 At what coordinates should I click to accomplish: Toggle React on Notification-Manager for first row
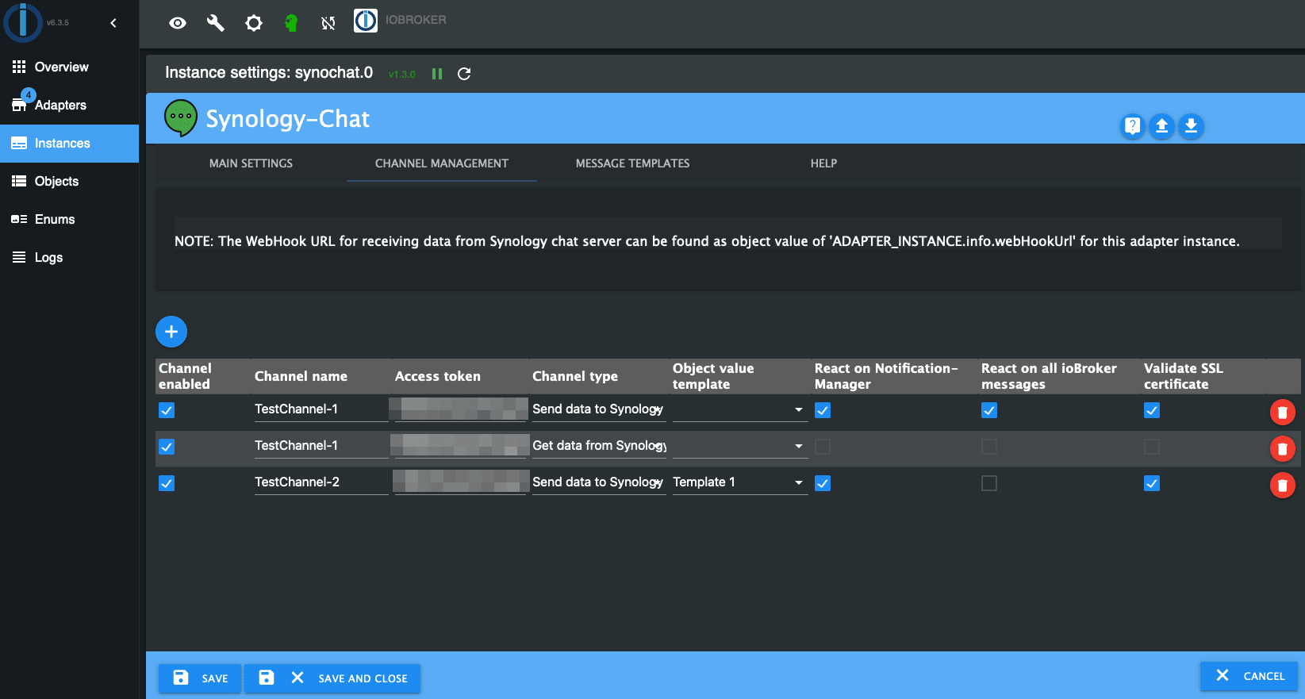pos(823,410)
